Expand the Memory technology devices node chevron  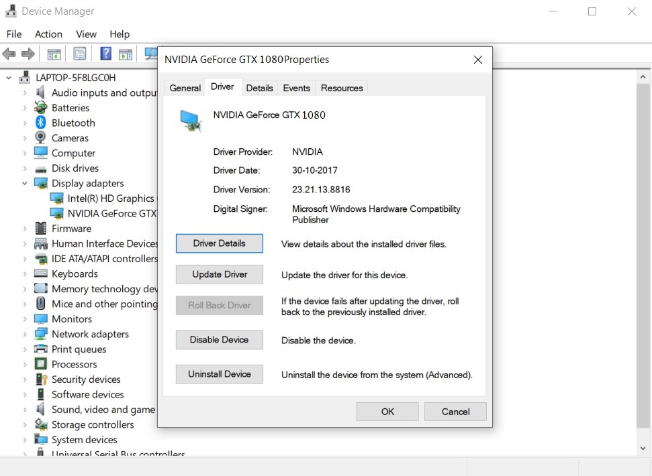coord(25,289)
